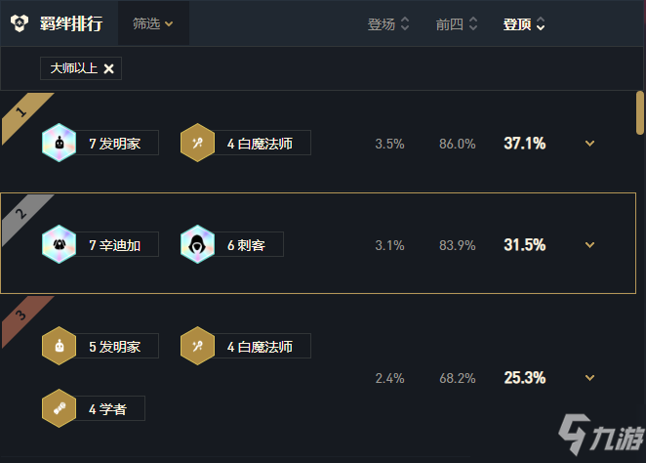
Task: Click the 7 辛迪加 trait label
Action: 115,245
